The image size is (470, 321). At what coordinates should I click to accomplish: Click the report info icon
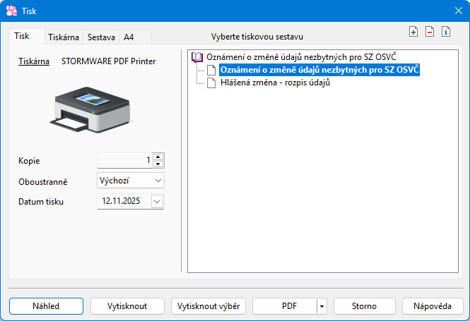pos(446,32)
